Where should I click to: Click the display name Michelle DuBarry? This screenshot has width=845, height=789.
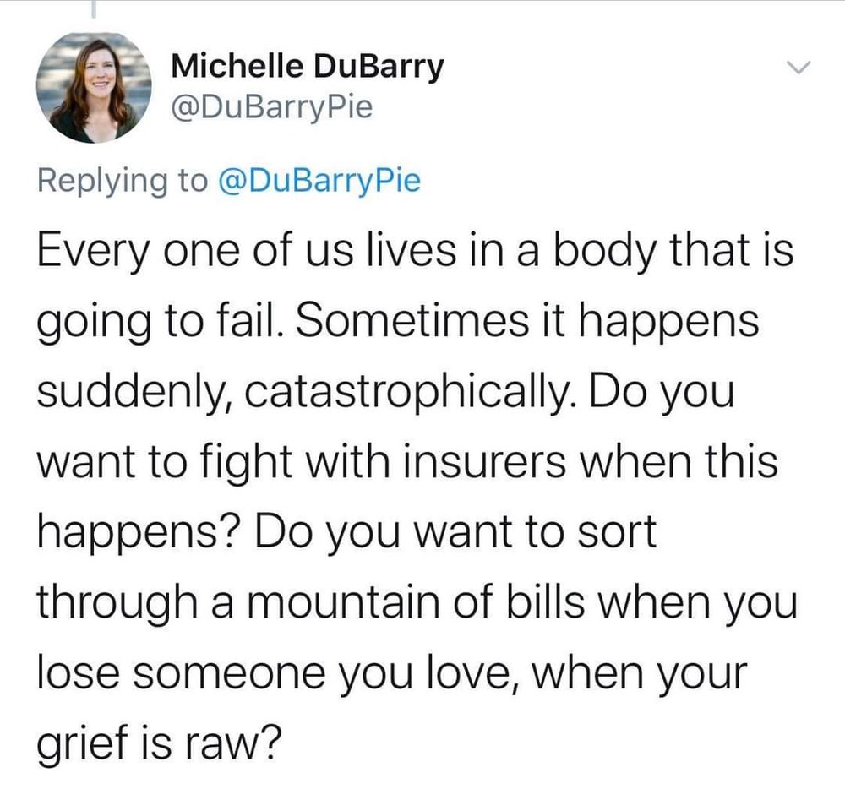click(307, 68)
